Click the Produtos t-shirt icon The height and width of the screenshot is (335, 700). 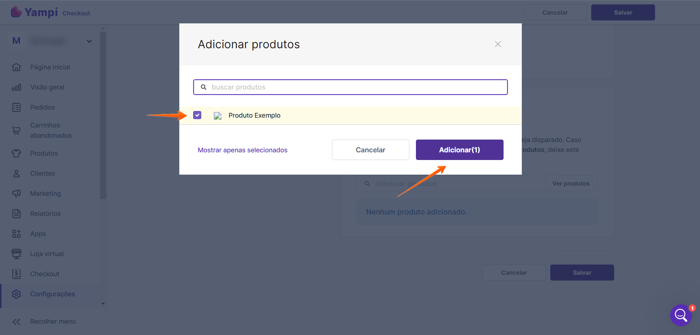[x=16, y=153]
